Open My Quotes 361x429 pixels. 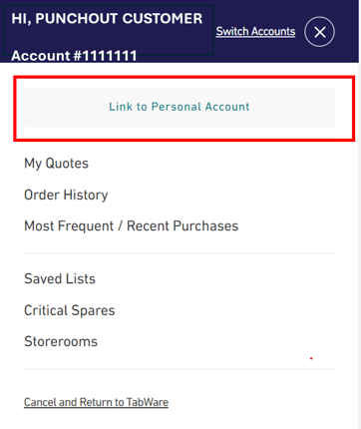[x=56, y=164]
